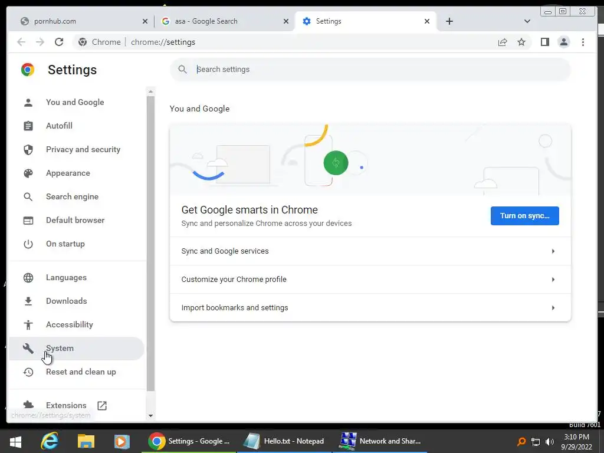This screenshot has width=604, height=453.
Task: Click the sidebar scroll up arrow
Action: coord(150,91)
